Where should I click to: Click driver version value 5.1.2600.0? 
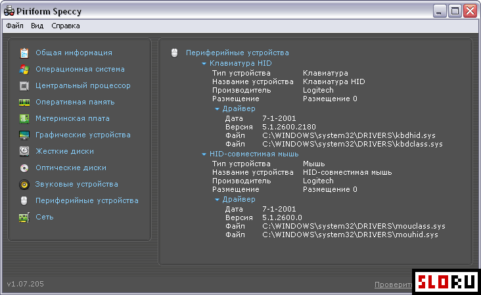282,217
